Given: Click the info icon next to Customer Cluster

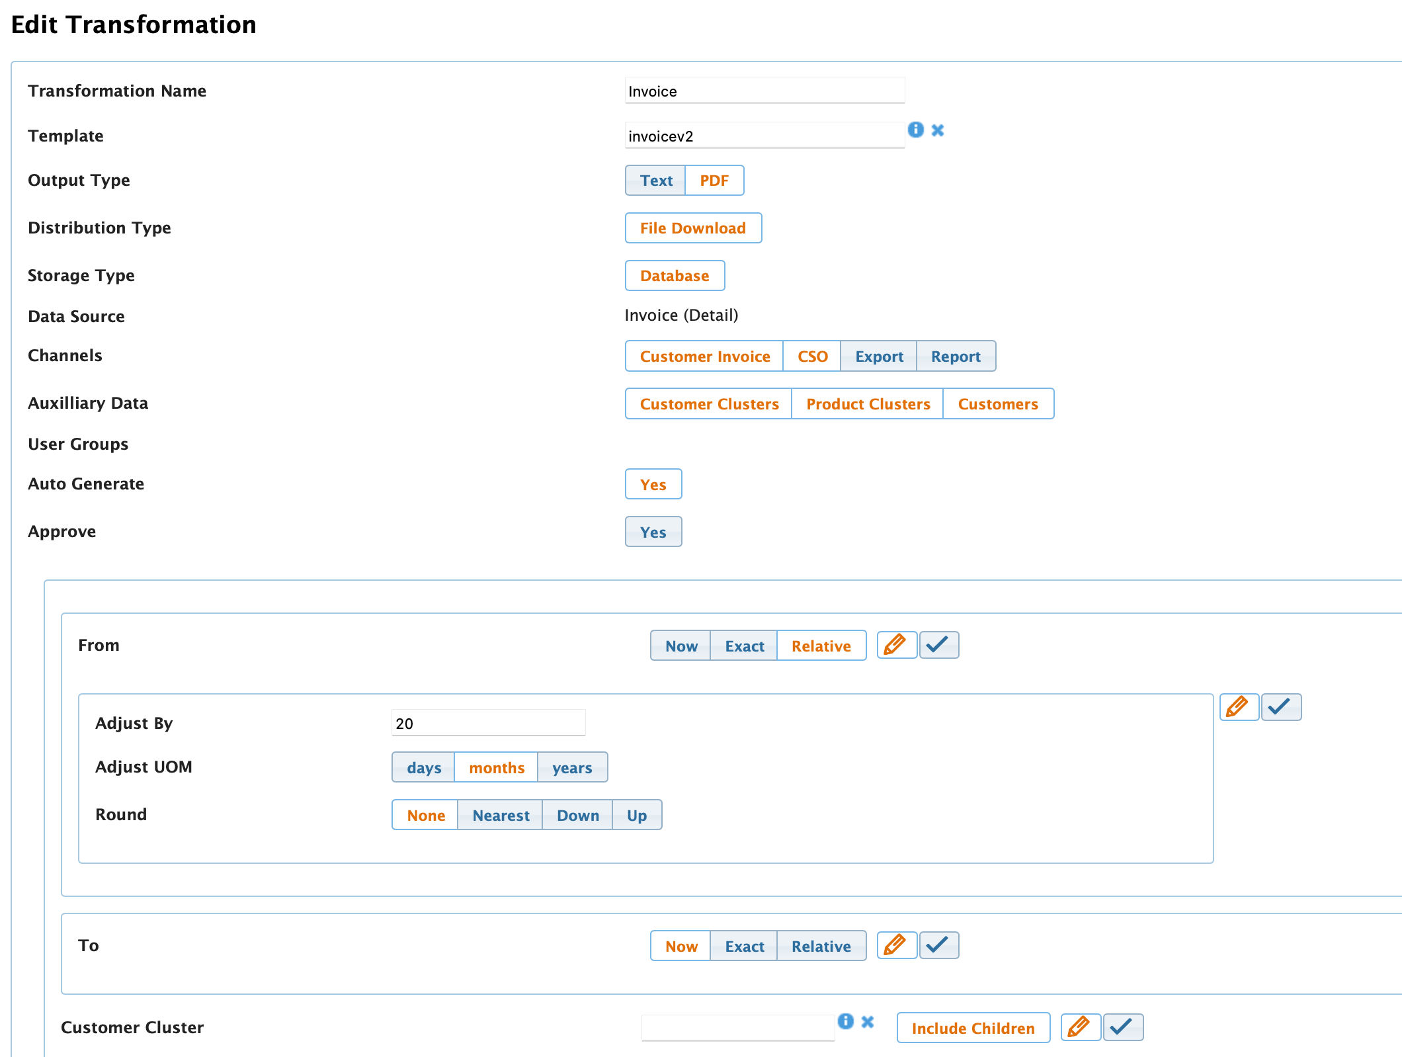Looking at the screenshot, I should click(x=846, y=1022).
